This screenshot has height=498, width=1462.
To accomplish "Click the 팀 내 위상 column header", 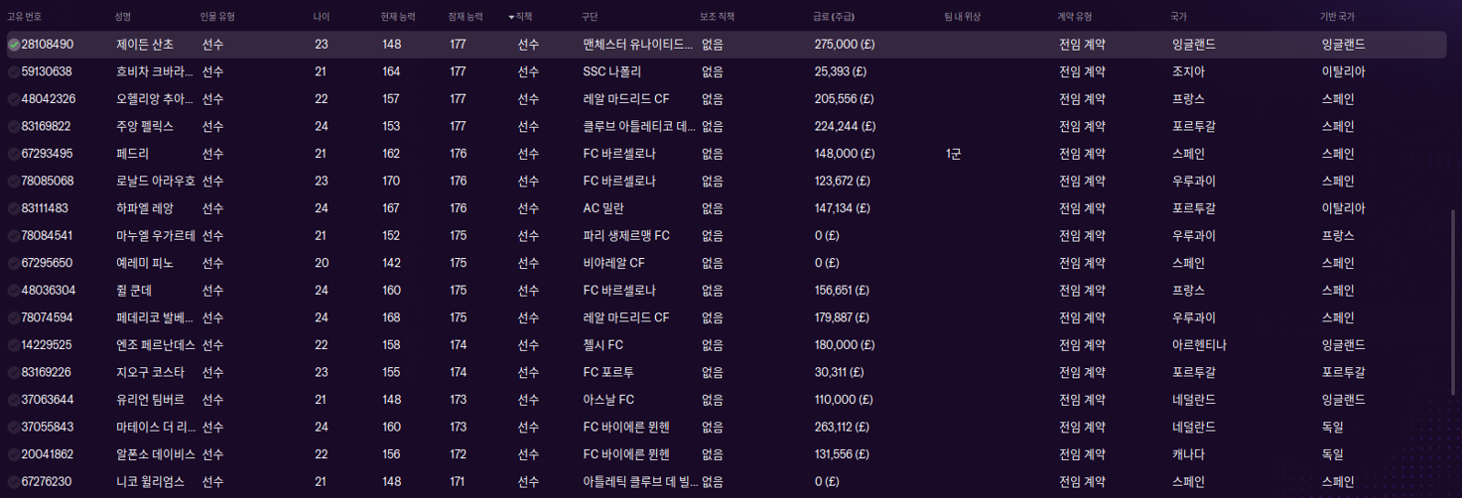I will click(965, 17).
